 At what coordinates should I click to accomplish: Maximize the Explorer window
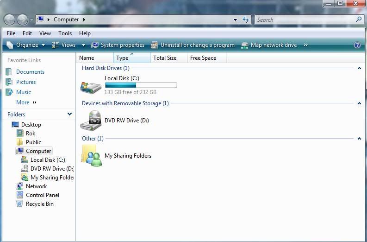340,3
